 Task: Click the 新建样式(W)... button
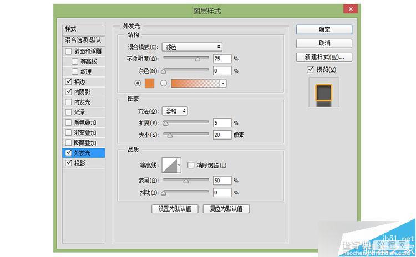(324, 57)
